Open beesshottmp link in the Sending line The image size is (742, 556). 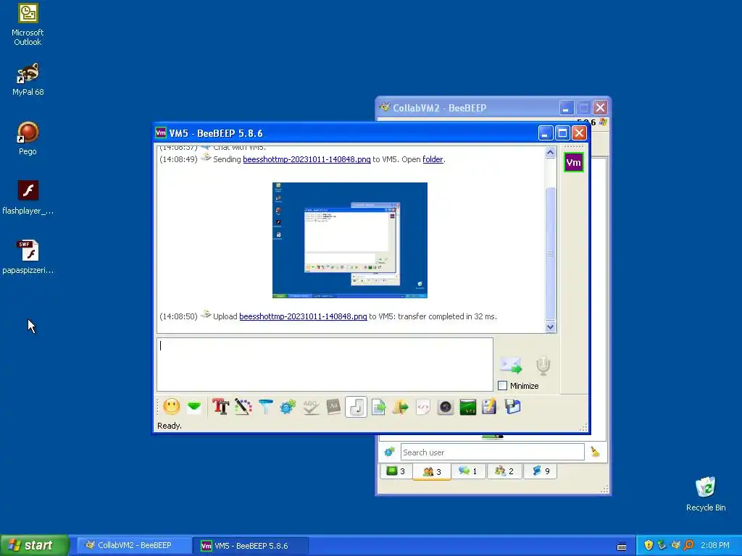(307, 159)
